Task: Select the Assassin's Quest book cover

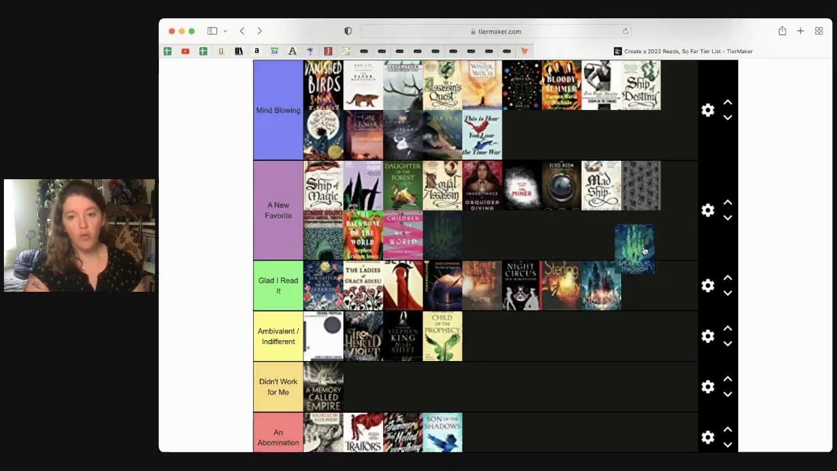Action: (x=442, y=85)
